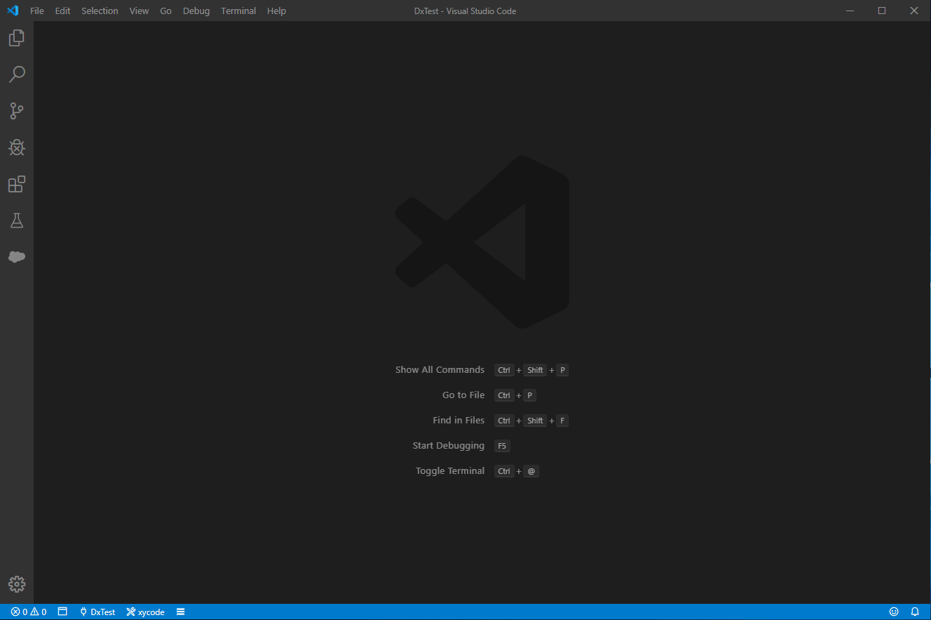The width and height of the screenshot is (931, 620).
Task: Open the Debug view with bug icon
Action: point(17,147)
